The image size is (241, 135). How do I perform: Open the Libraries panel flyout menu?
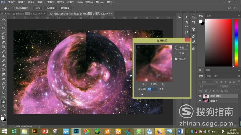(x=239, y=70)
